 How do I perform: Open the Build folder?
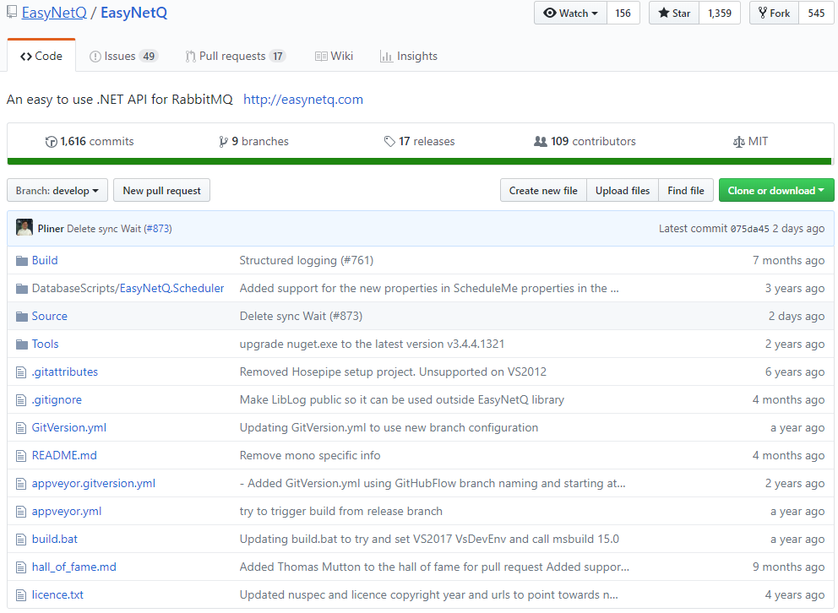point(45,260)
